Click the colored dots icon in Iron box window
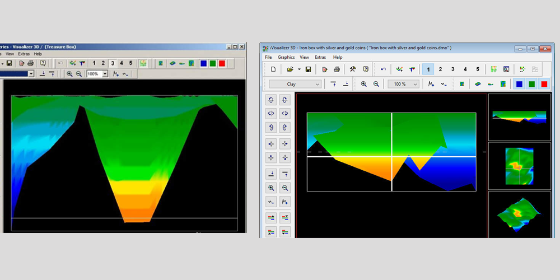560x280 pixels. tap(522, 69)
